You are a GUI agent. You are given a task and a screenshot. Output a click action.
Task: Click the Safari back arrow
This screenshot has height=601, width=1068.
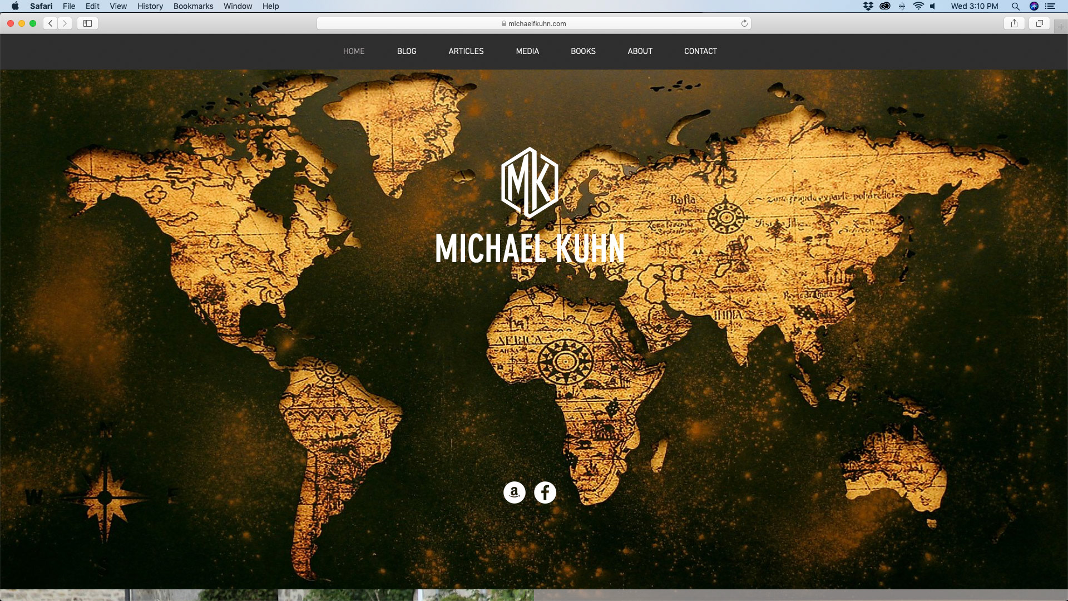[51, 23]
